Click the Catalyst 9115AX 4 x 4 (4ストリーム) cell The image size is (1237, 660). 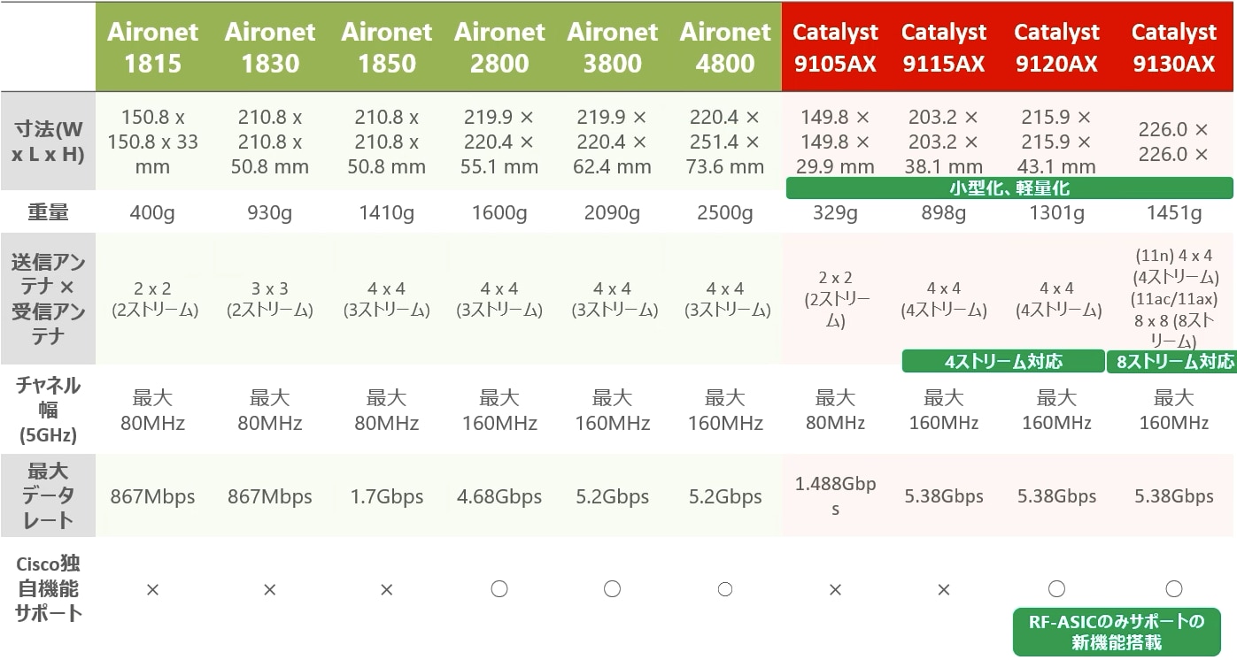pos(944,299)
